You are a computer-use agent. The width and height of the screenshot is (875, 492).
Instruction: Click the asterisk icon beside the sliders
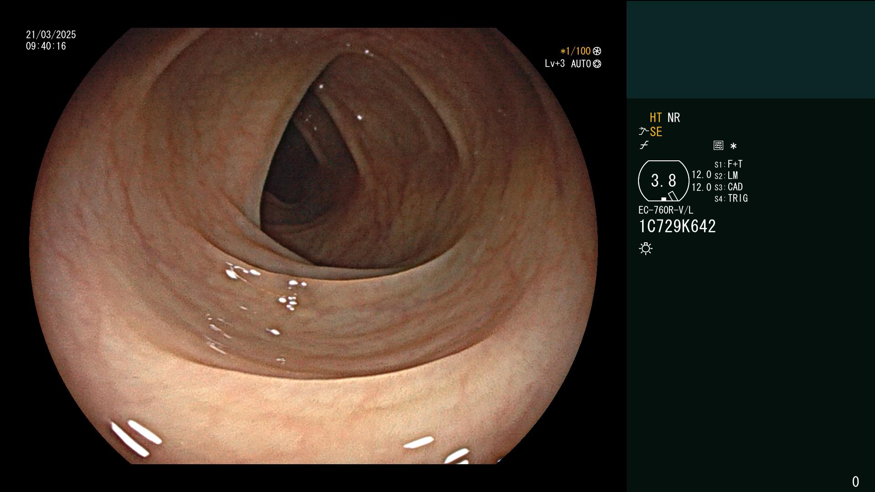pos(733,146)
